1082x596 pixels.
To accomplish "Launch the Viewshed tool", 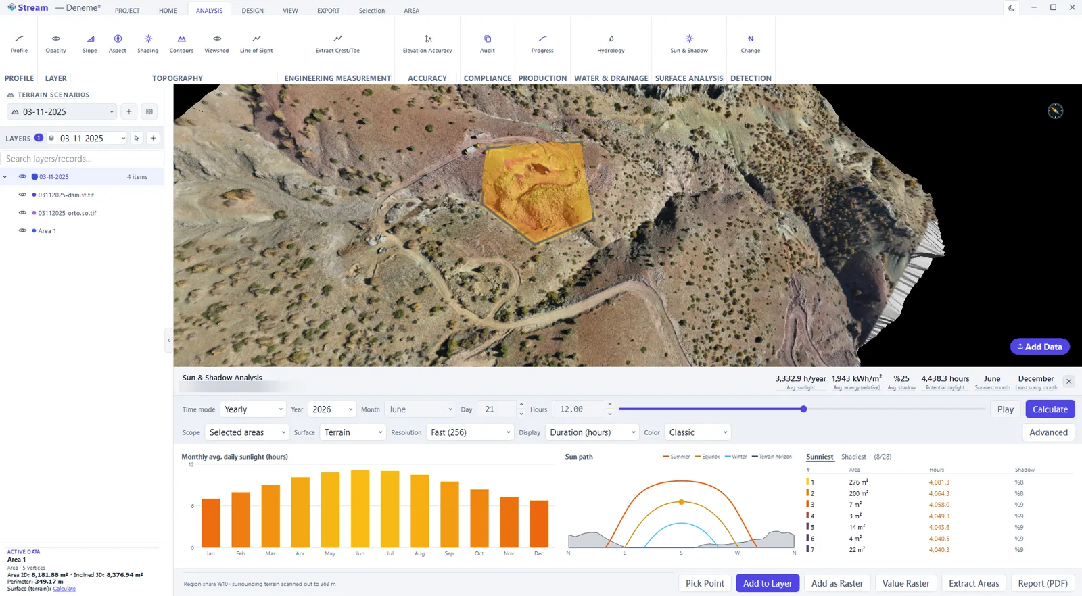I will 216,43.
